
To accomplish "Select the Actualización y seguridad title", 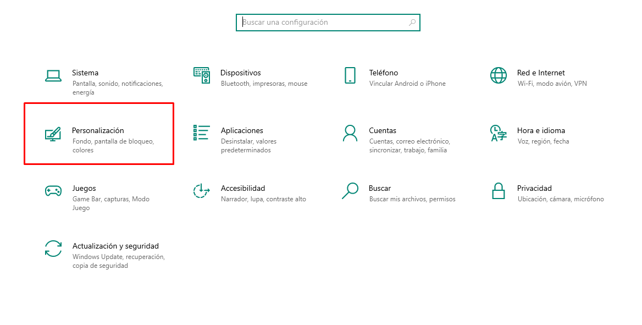I will (115, 246).
